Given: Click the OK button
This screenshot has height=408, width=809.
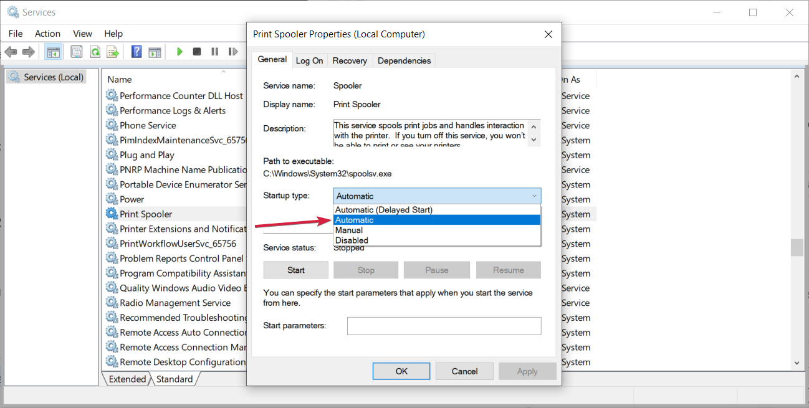Looking at the screenshot, I should (401, 371).
